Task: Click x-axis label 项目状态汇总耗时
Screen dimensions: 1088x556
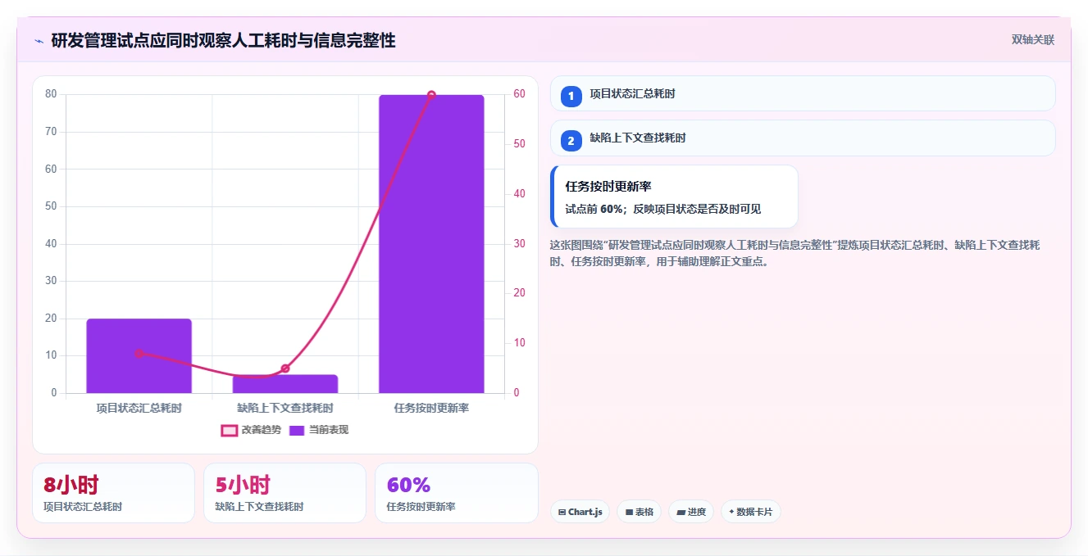Action: (x=139, y=407)
